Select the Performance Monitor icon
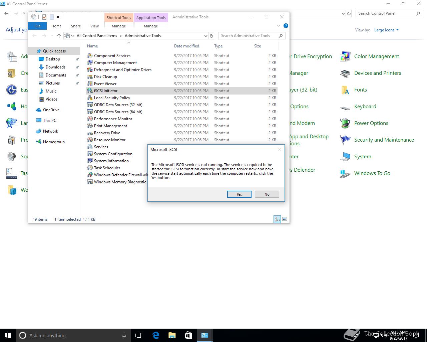Viewport: 427px width, 342px height. [x=90, y=119]
